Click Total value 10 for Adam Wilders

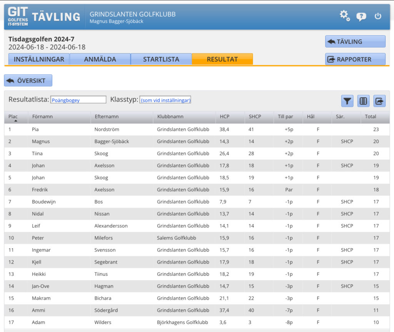(376, 322)
